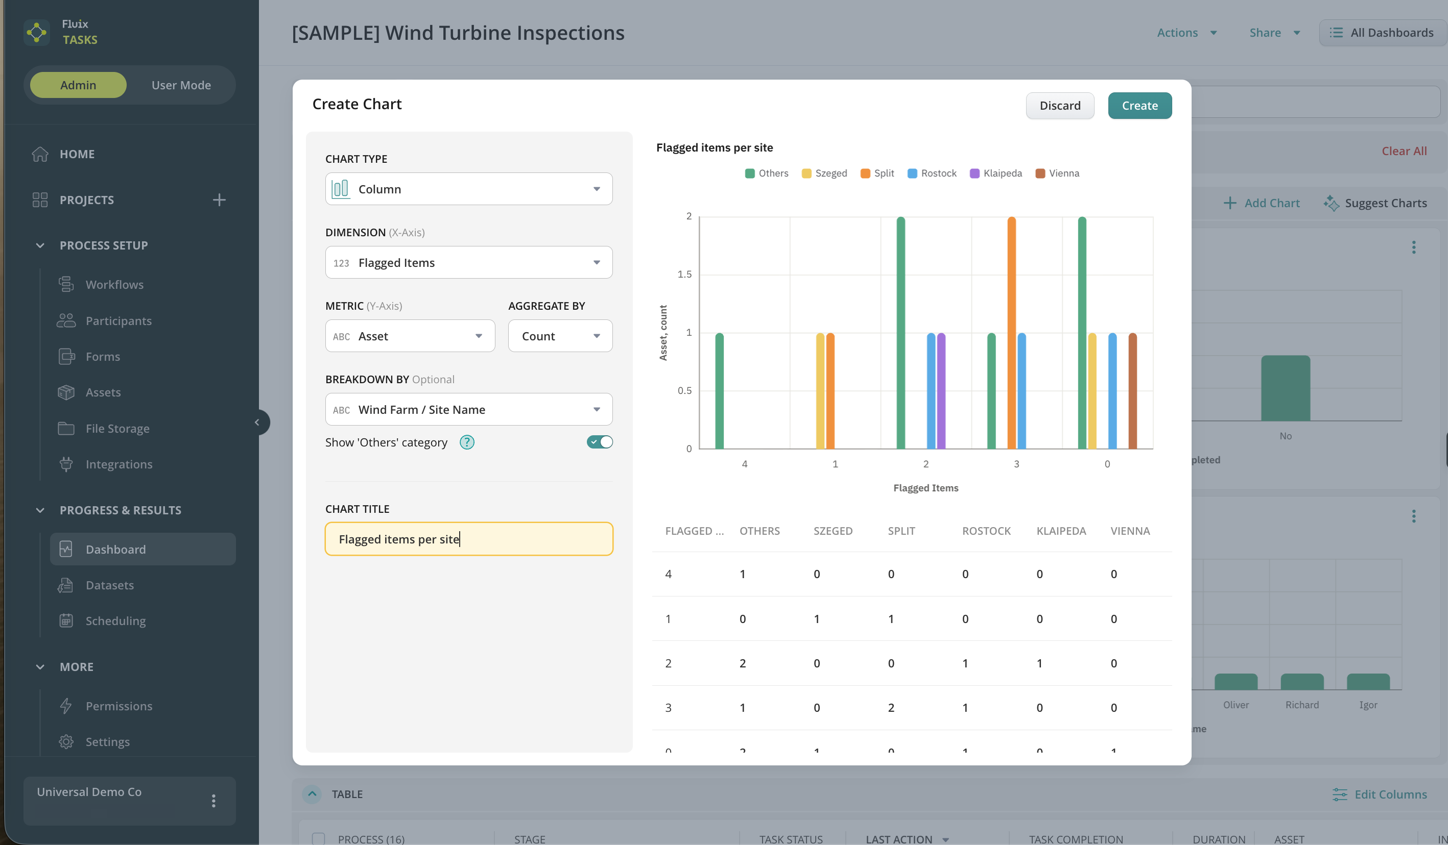Image resolution: width=1448 pixels, height=845 pixels.
Task: Click the Discard button
Action: tap(1059, 106)
